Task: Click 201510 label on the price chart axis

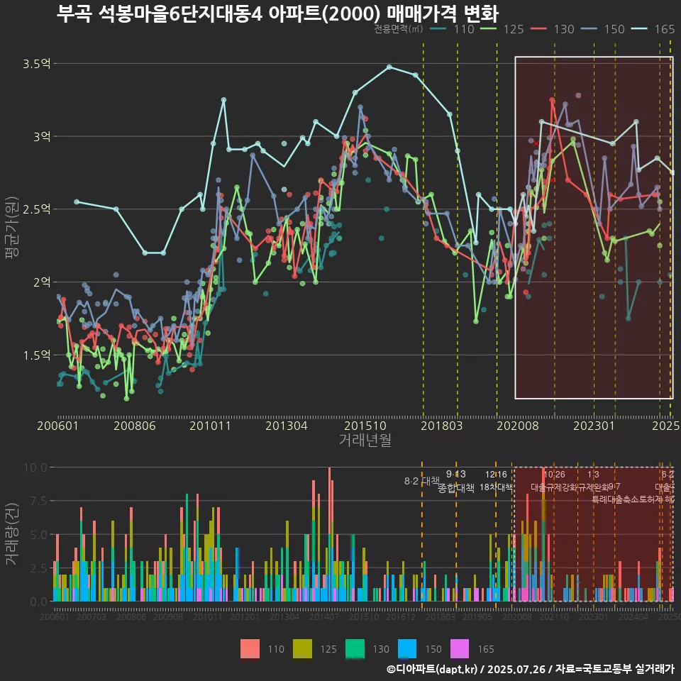Action: [365, 426]
